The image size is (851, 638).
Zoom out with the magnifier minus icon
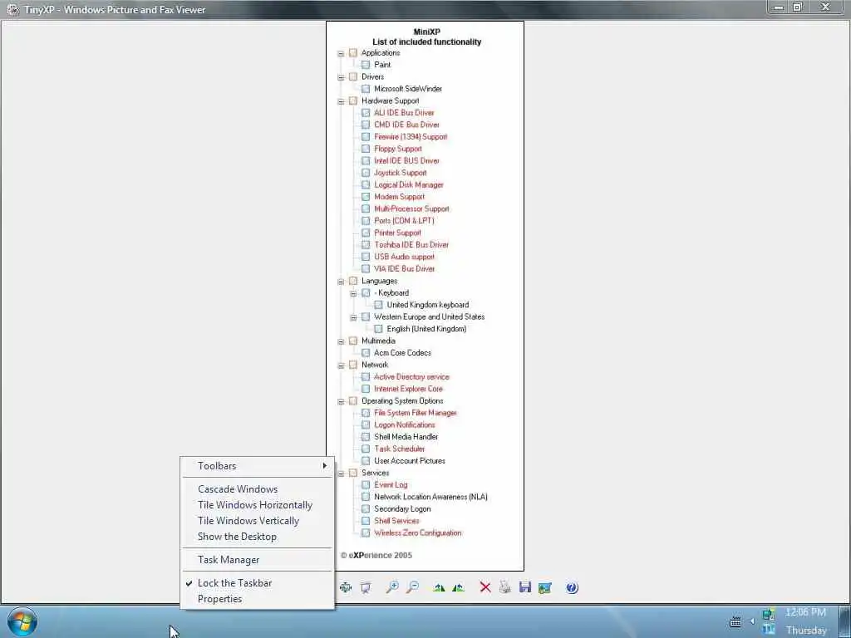[x=413, y=587]
